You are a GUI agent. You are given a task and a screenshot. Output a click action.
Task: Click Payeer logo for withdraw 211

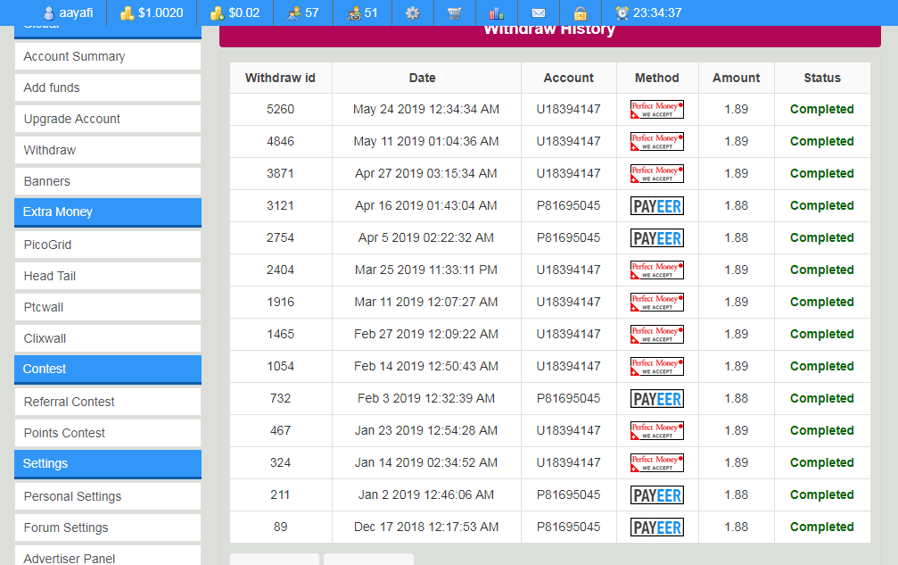point(657,494)
